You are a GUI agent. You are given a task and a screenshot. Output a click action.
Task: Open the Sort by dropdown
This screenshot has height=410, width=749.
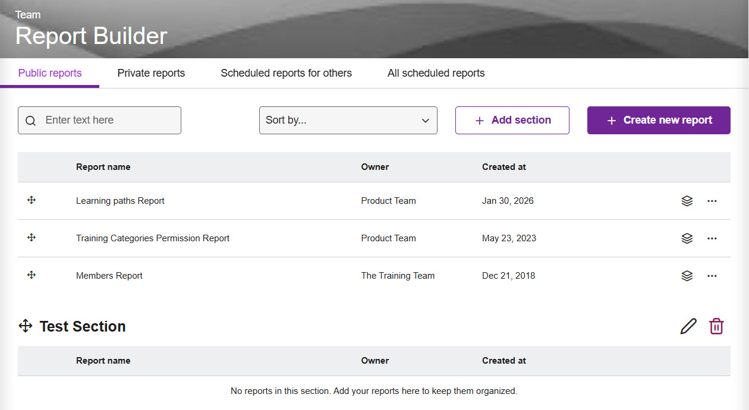coord(348,120)
